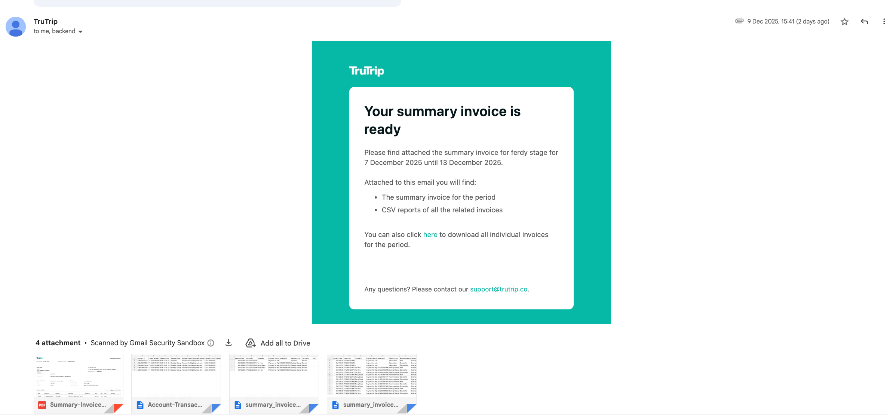Click 'Add all to Drive'

(285, 343)
